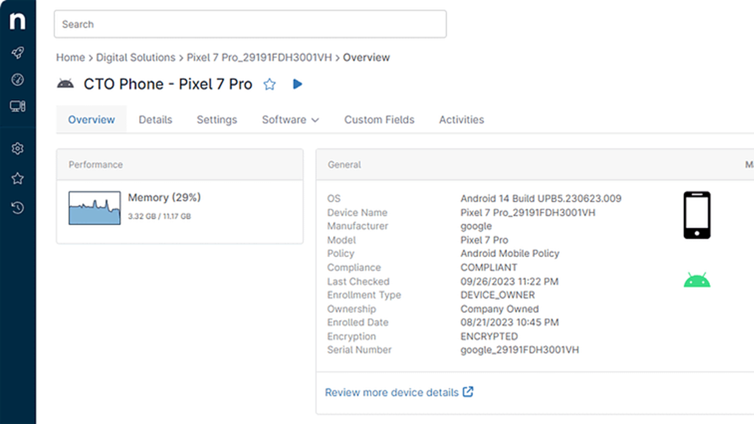Click the play button beside device name
Image resolution: width=754 pixels, height=424 pixels.
297,84
